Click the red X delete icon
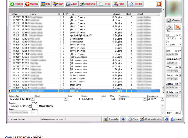Screen dimensions: 188x138 click(x=177, y=27)
